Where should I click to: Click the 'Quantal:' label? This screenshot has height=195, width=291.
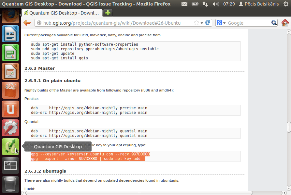pyautogui.click(x=32, y=122)
